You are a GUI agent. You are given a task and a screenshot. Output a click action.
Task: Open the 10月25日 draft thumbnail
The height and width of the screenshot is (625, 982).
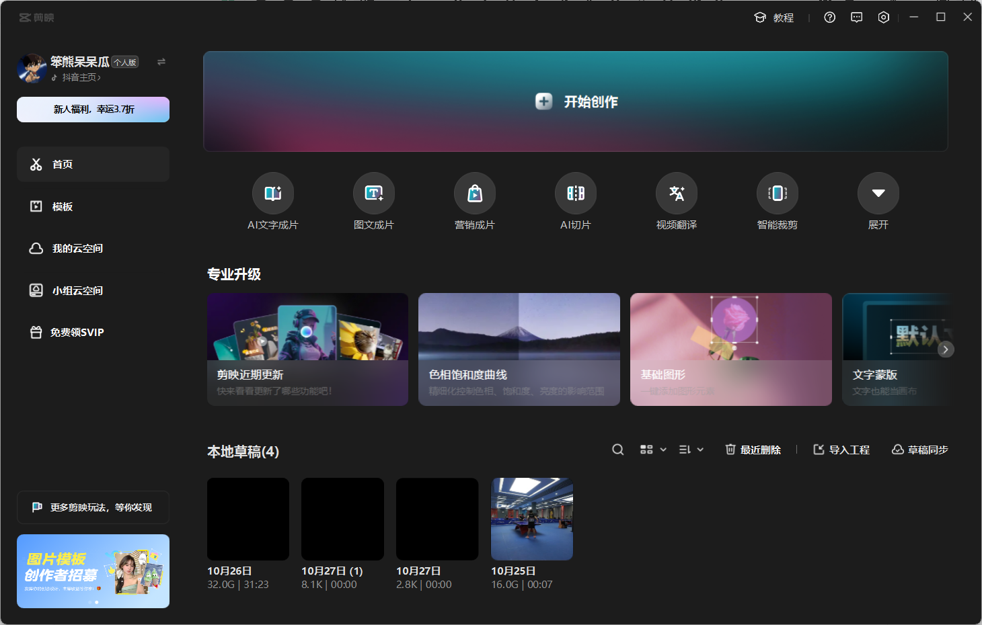click(531, 519)
